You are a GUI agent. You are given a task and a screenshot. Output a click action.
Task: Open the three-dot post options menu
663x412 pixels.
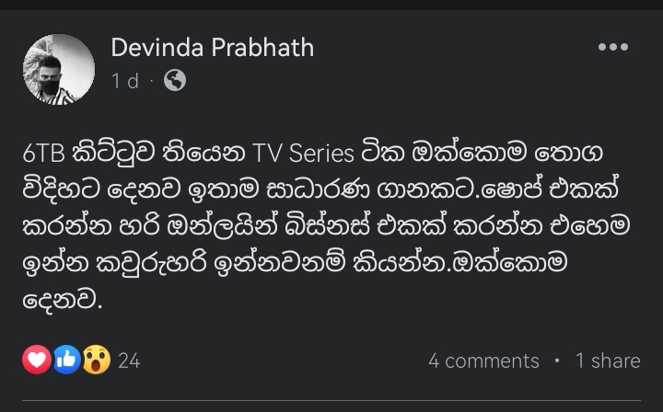coord(613,47)
